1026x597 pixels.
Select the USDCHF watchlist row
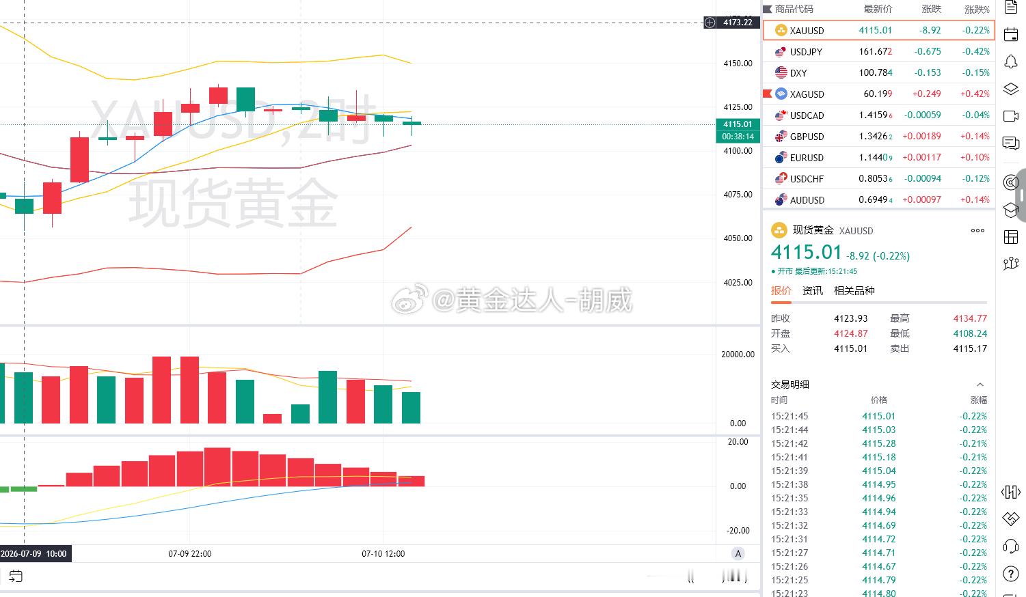[878, 178]
